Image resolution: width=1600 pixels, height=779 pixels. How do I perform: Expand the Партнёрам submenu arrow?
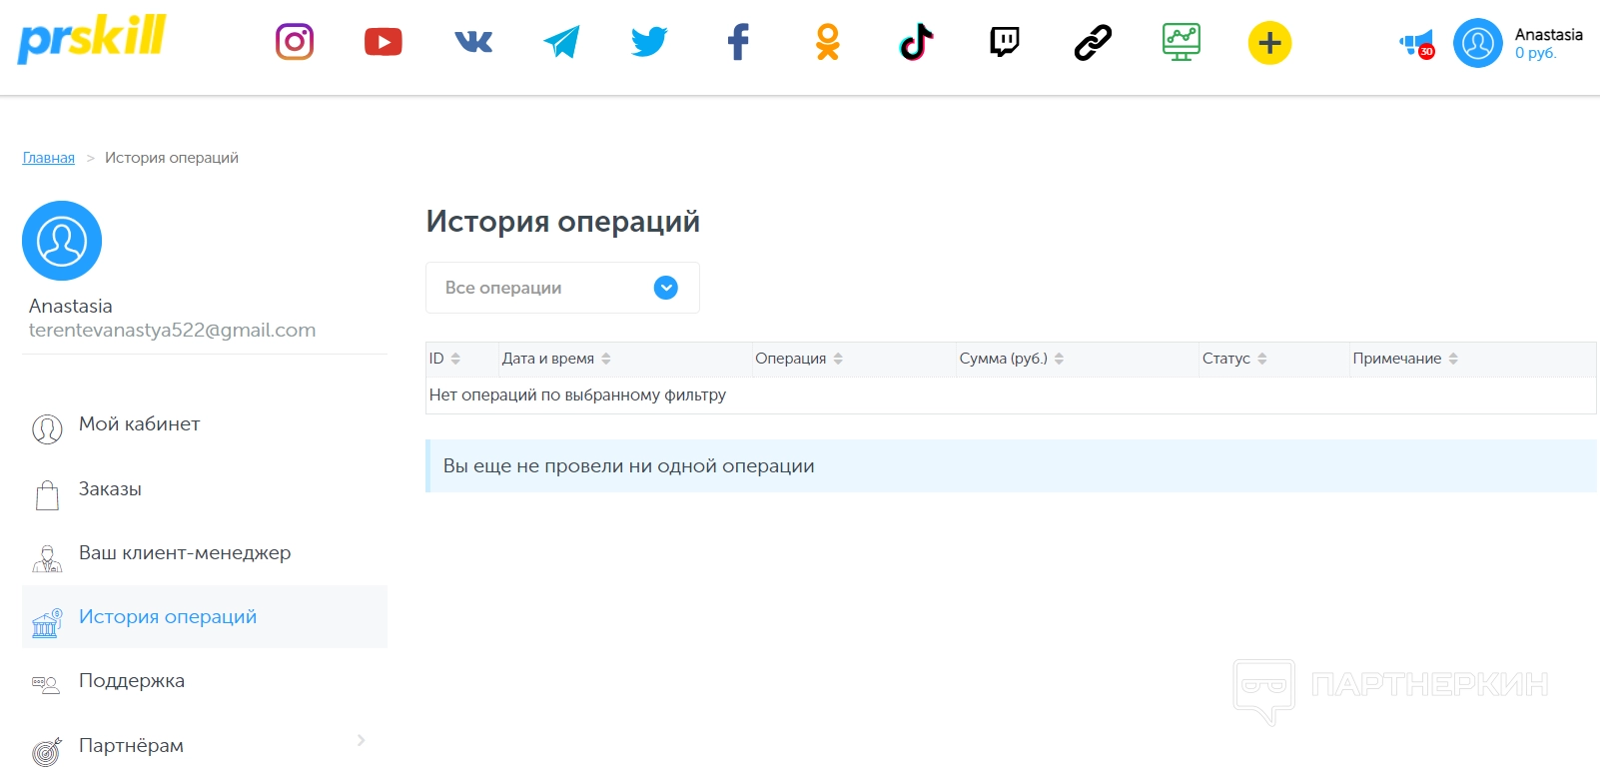coord(361,740)
